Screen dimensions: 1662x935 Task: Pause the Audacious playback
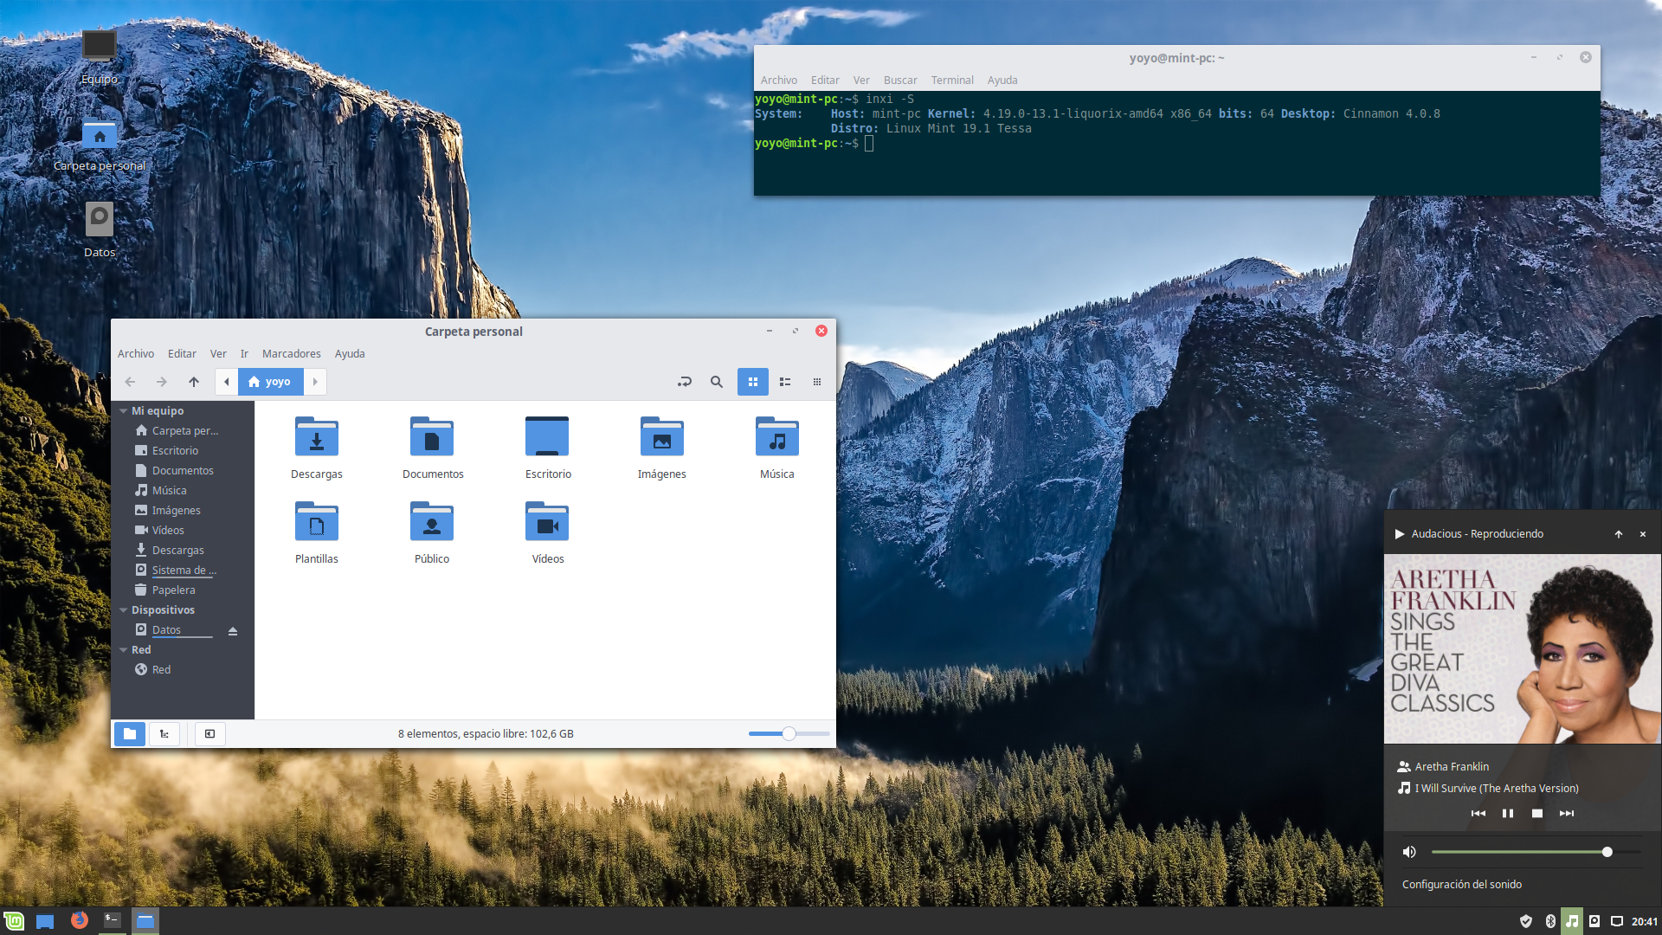tap(1507, 813)
